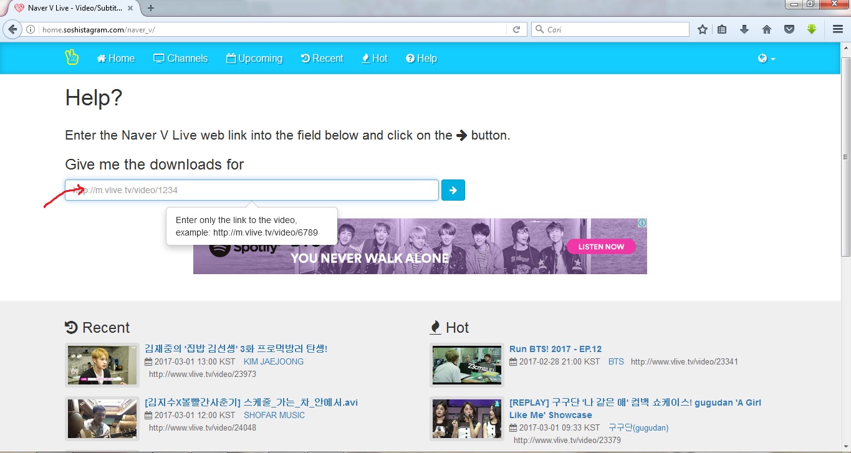Viewport: 851px width, 453px height.
Task: Click the page vertical scrollbar thumb
Action: coord(845,156)
